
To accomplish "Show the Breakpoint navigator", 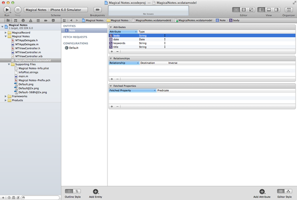I will tap(46, 20).
